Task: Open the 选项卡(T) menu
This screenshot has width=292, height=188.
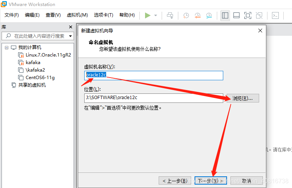Action: point(104,15)
